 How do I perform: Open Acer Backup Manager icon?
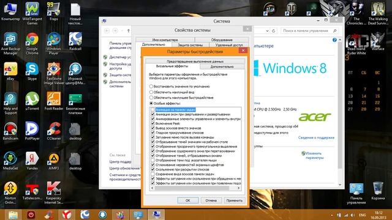pos(10,43)
